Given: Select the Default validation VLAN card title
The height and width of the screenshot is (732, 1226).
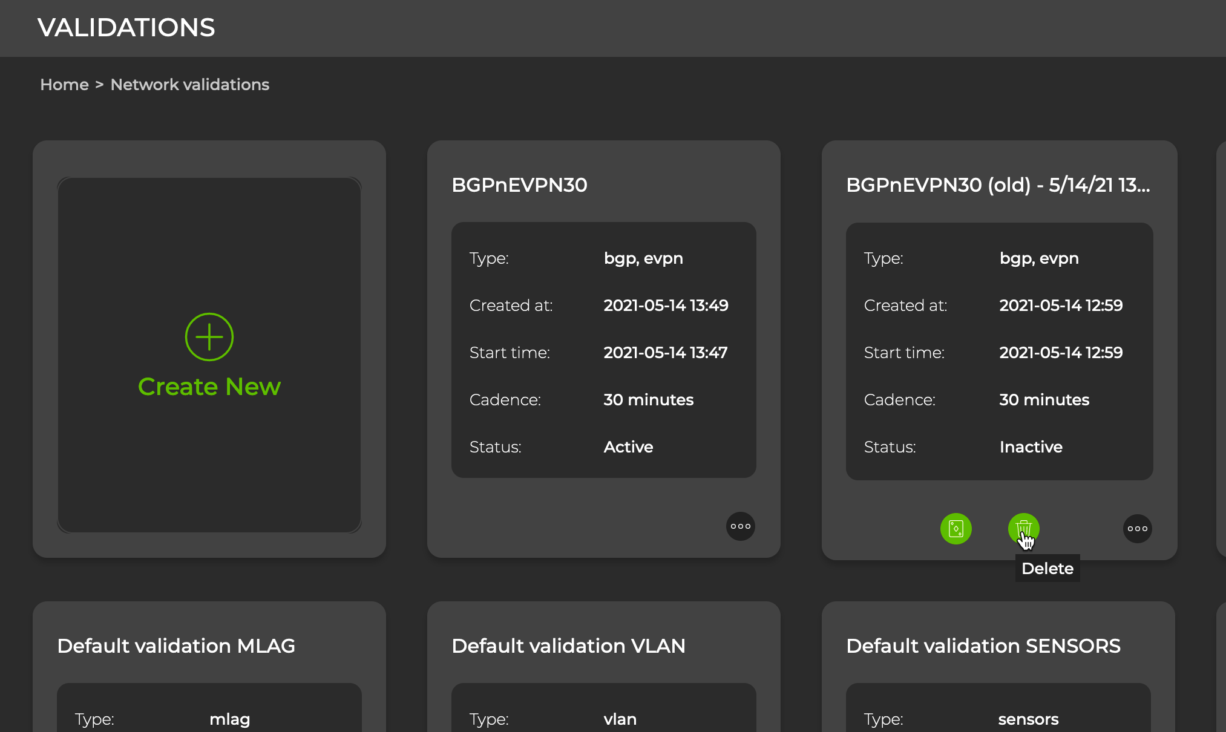Looking at the screenshot, I should (x=568, y=646).
